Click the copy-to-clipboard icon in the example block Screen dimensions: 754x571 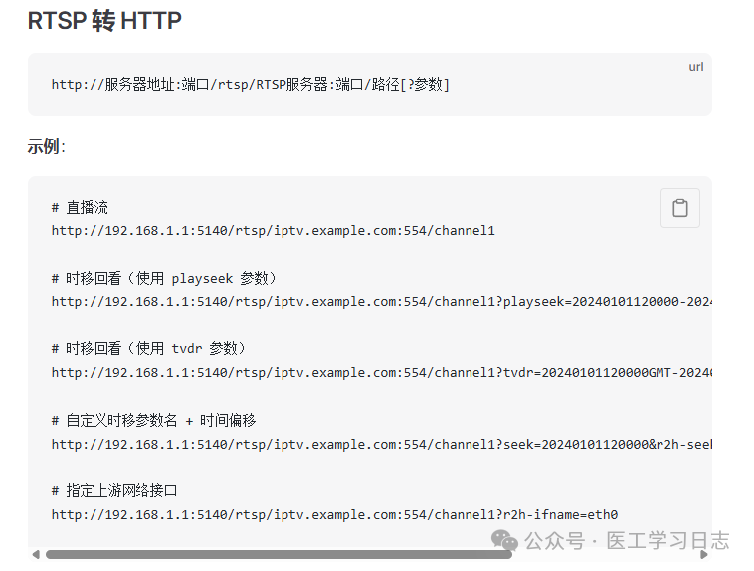680,208
